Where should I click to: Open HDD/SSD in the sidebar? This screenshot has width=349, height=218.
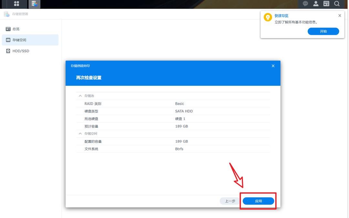point(21,51)
